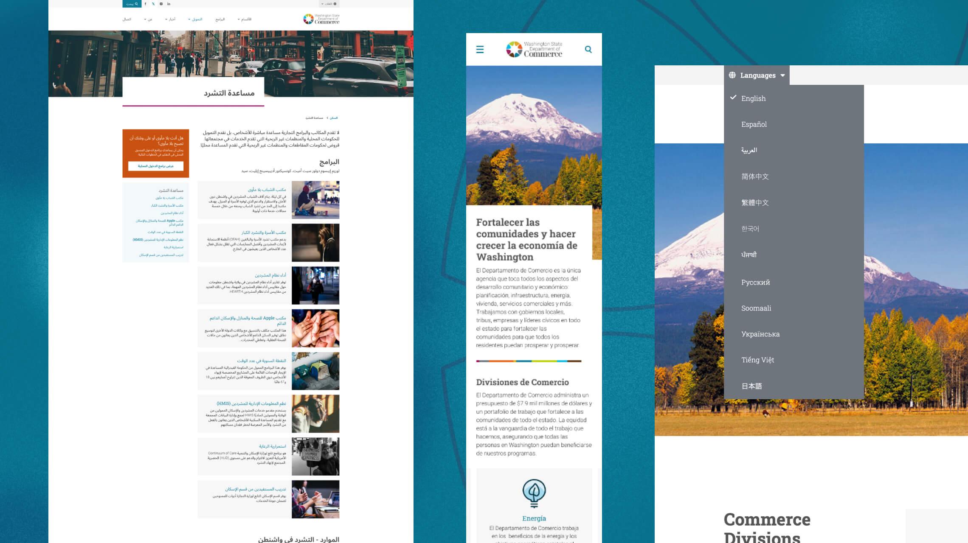Select Español language option

click(754, 124)
